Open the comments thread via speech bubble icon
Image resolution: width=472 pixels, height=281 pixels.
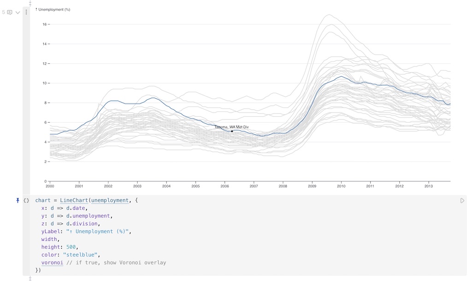(x=10, y=12)
